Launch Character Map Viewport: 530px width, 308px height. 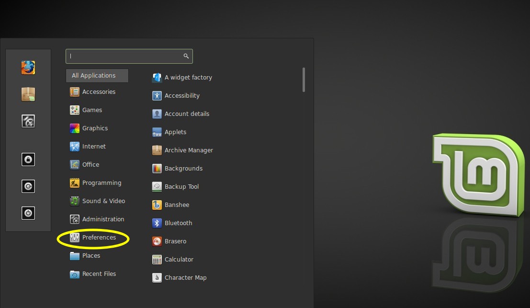point(180,278)
